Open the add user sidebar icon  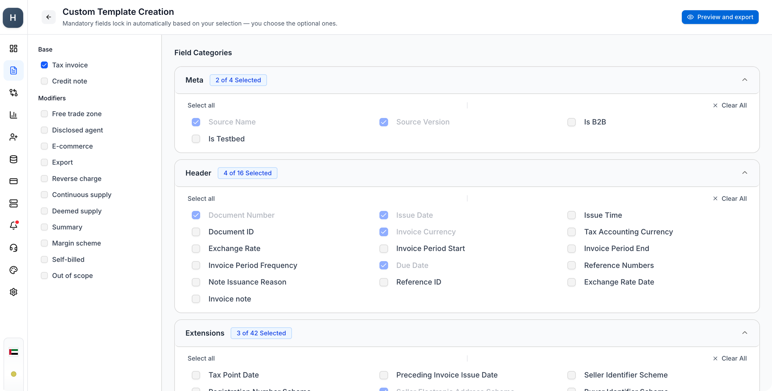tap(14, 137)
